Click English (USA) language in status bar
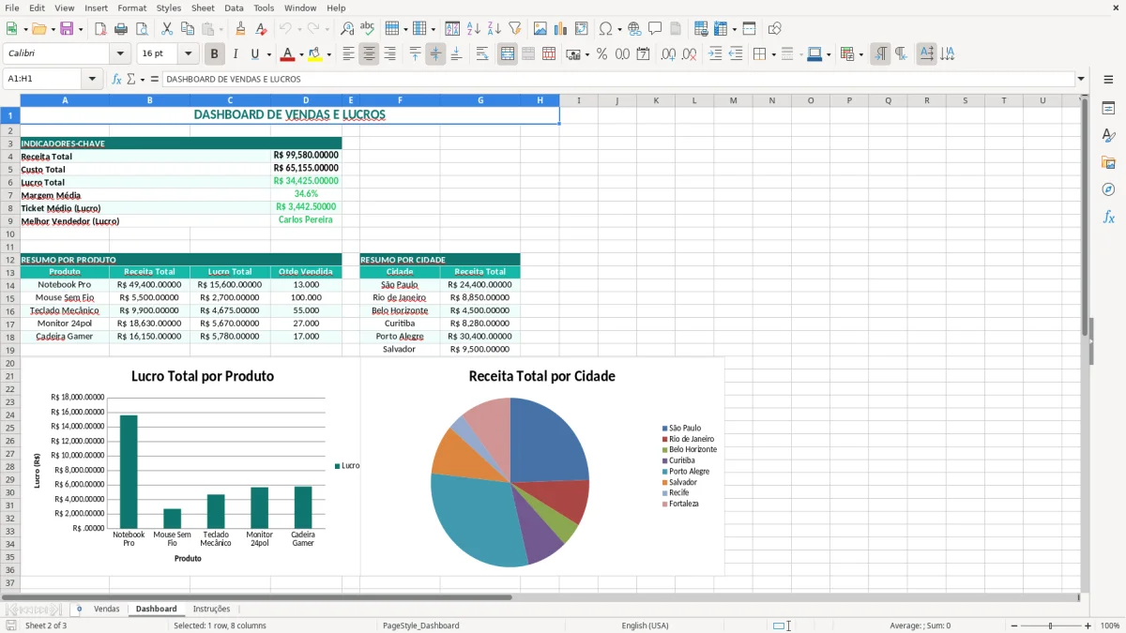 click(646, 625)
